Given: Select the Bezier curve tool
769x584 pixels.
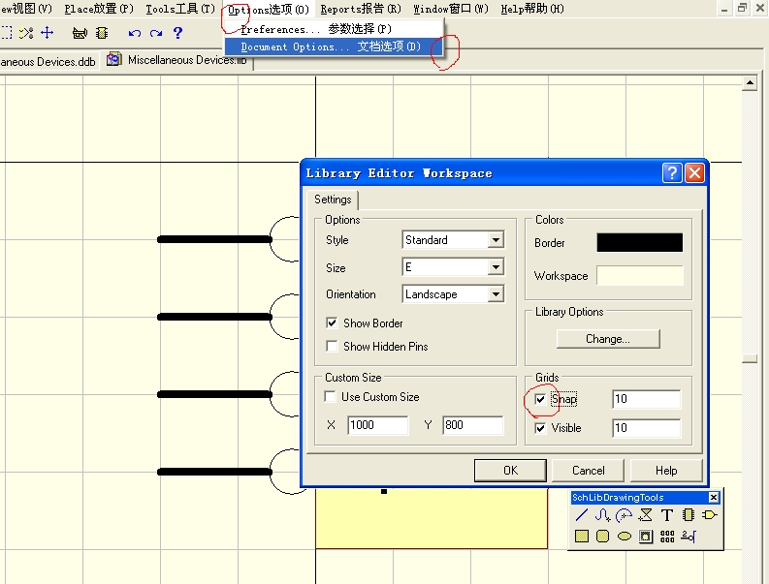Looking at the screenshot, I should click(x=602, y=515).
